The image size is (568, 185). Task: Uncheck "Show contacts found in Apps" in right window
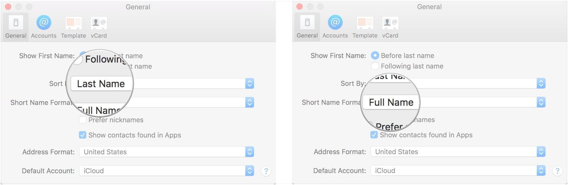pos(374,135)
